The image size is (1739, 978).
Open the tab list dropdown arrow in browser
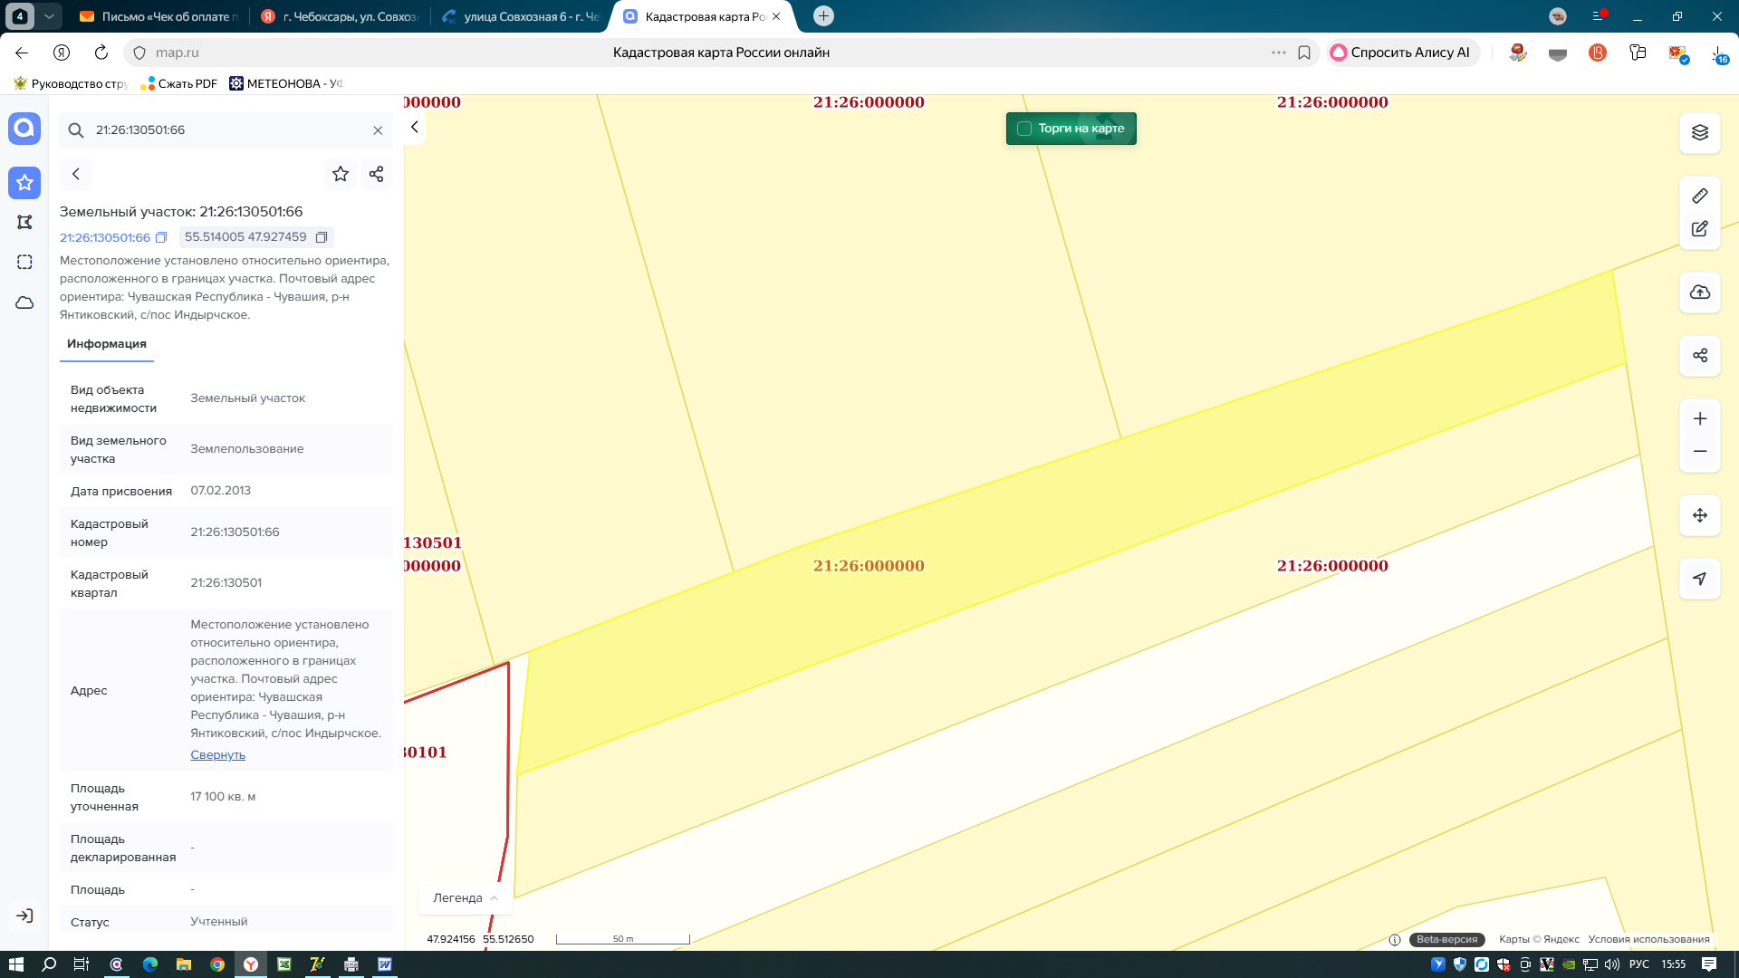(x=49, y=16)
